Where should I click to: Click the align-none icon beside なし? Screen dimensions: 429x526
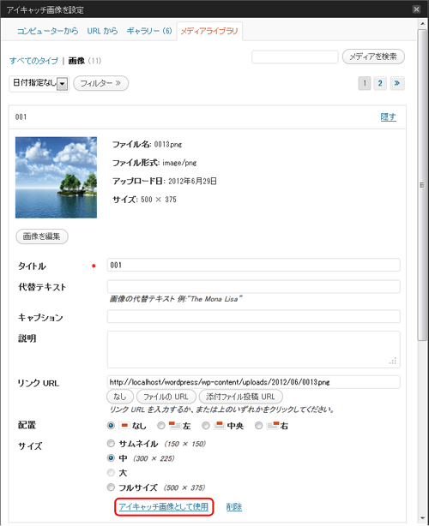click(x=124, y=426)
